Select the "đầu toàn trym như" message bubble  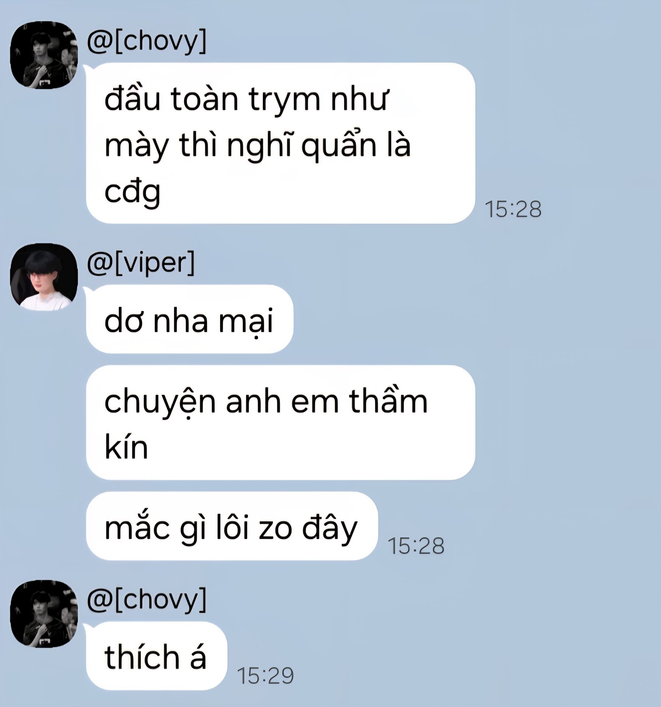point(281,143)
